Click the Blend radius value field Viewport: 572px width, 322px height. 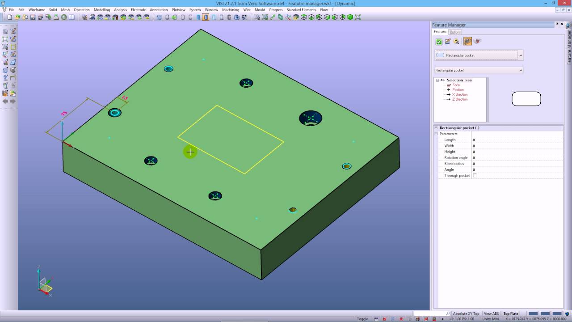point(517,164)
